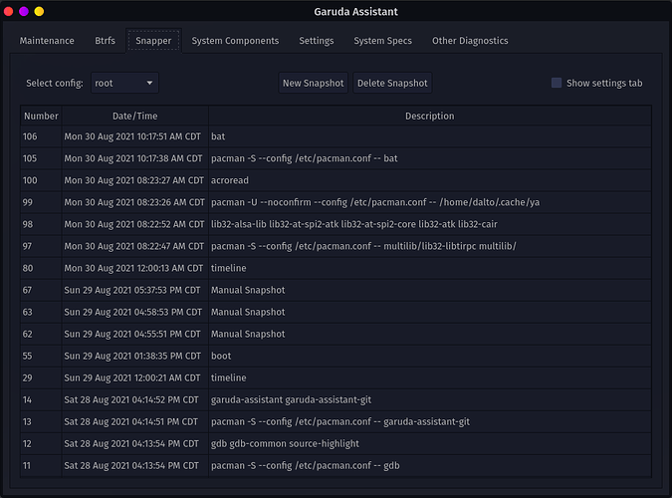Select snapshot 106 with description bat

[336, 136]
